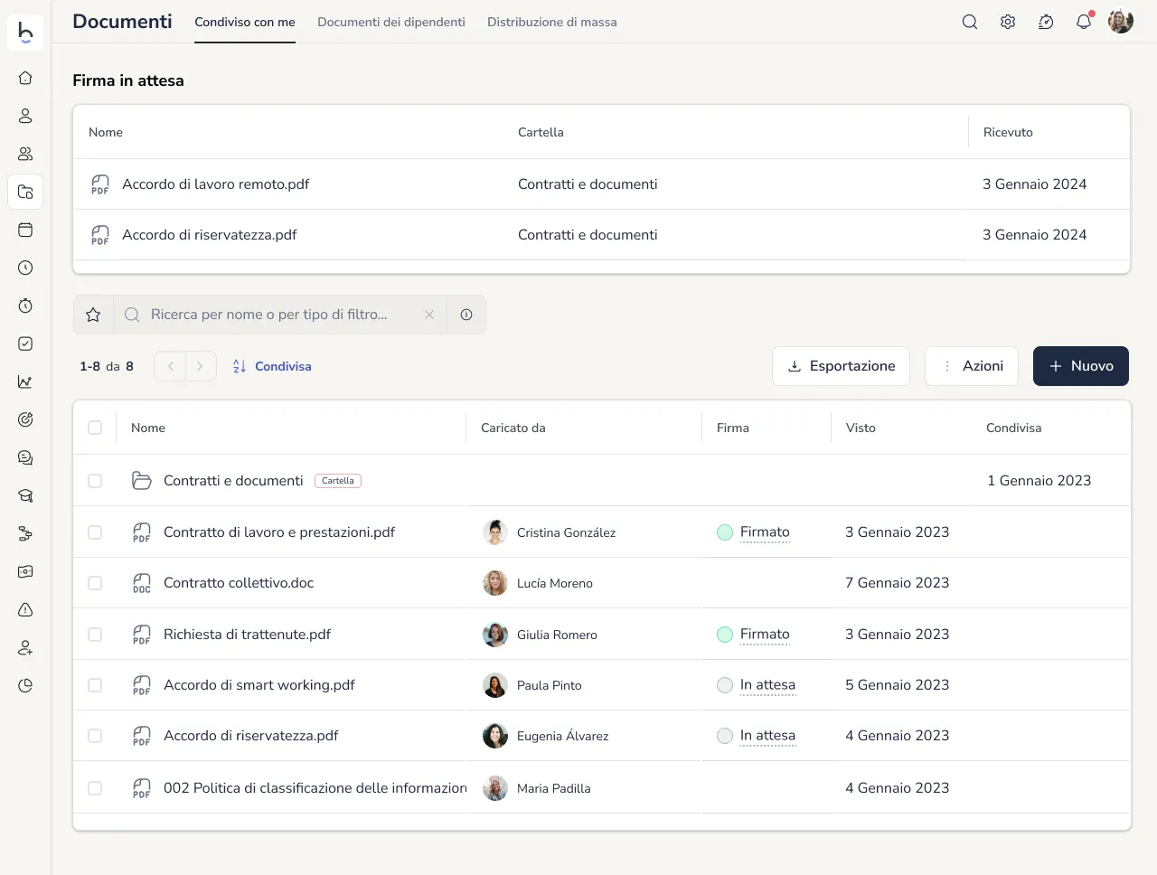The width and height of the screenshot is (1157, 875).
Task: Open the workflow diagram sidebar icon
Action: (25, 533)
